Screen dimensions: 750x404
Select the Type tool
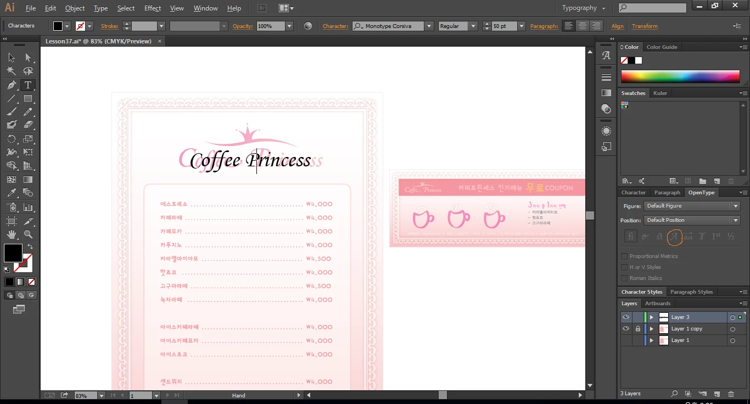click(x=28, y=85)
